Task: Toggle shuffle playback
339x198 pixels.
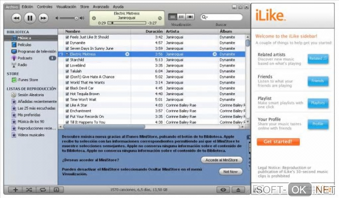Action: point(29,190)
